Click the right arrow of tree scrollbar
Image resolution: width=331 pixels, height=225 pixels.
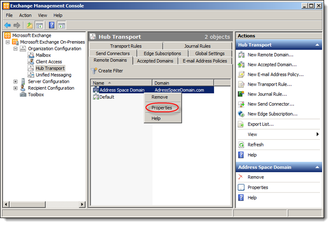pos(82,205)
